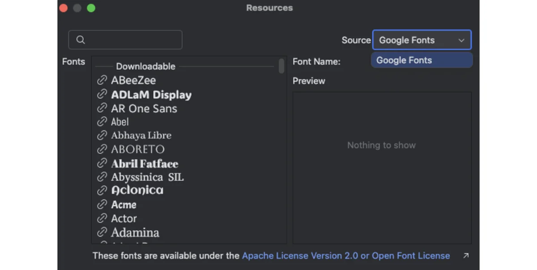The height and width of the screenshot is (270, 537).
Task: Click the Downloadable section header
Action: (145, 66)
